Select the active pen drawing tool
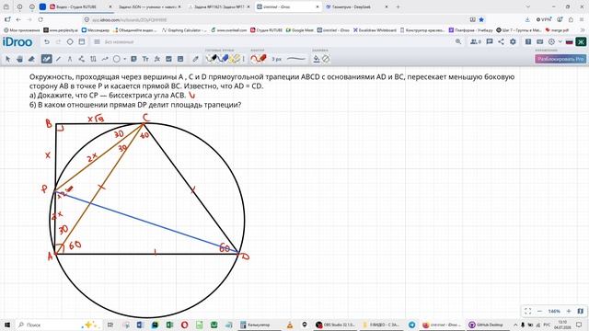 pos(46,59)
